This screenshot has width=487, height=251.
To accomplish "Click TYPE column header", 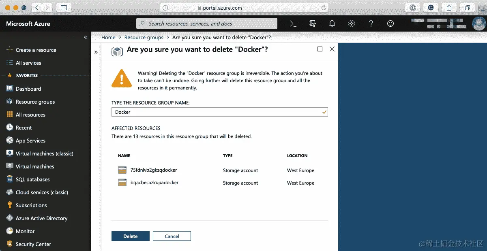I will (228, 155).
